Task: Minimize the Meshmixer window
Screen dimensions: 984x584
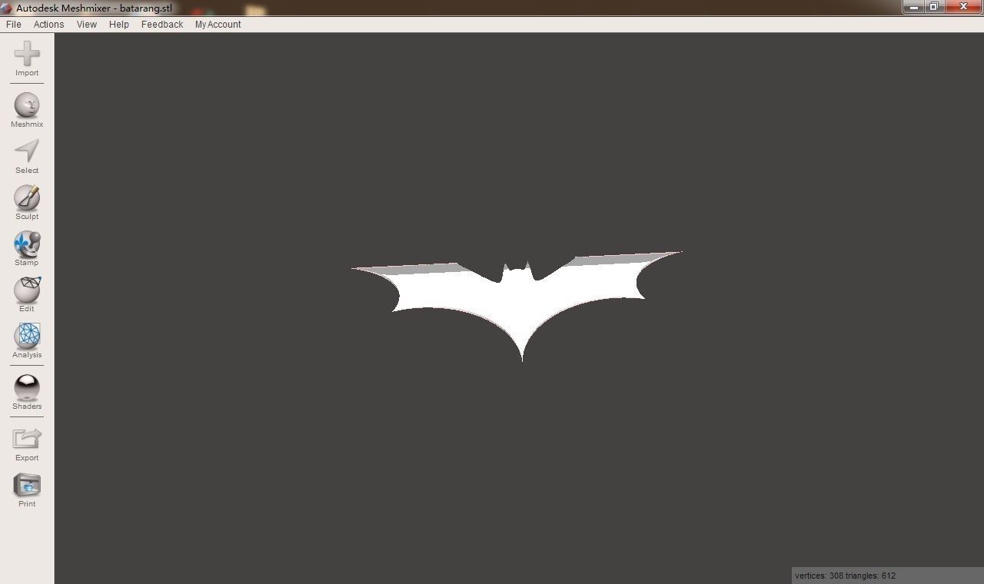Action: pos(913,7)
